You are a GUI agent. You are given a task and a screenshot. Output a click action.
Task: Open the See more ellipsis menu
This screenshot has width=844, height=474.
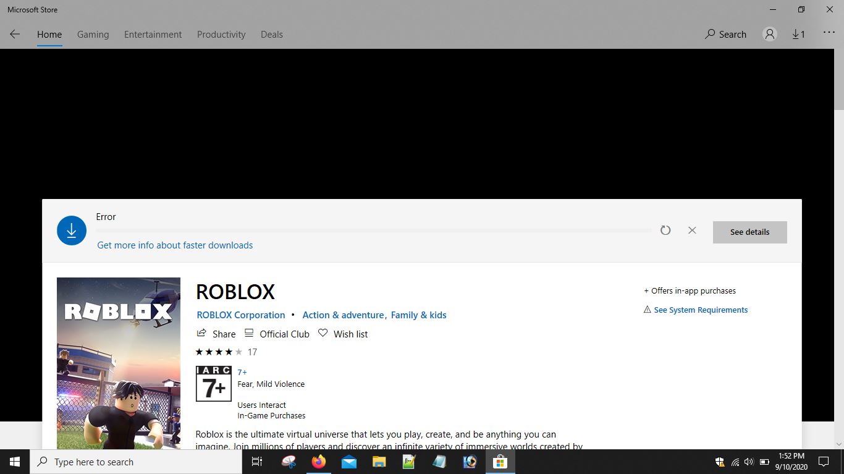pos(829,33)
